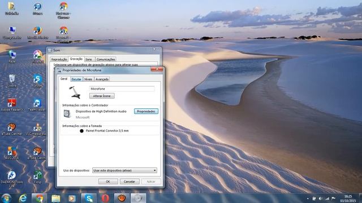Click the Sound dialog taskbar button

pyautogui.click(x=138, y=198)
